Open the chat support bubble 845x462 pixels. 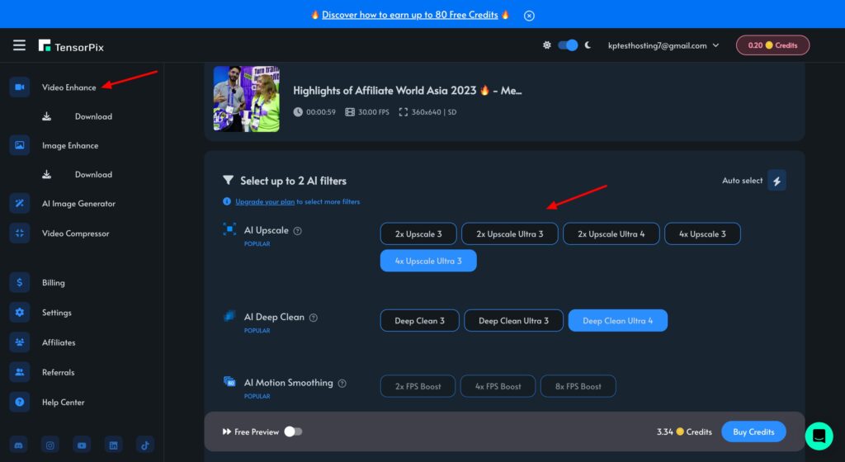819,435
